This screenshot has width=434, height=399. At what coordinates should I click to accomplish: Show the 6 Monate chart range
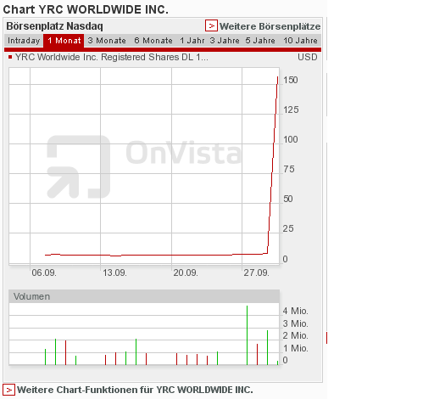click(153, 41)
